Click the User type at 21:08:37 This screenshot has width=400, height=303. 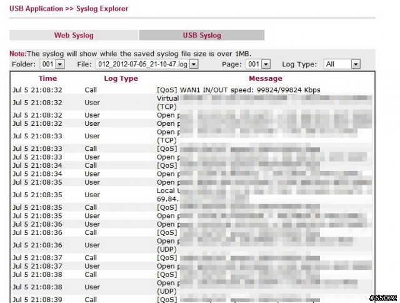[x=92, y=266]
